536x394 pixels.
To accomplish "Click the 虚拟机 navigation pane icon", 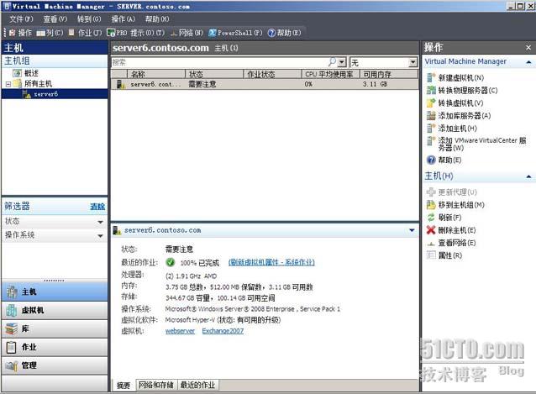I will (12, 310).
